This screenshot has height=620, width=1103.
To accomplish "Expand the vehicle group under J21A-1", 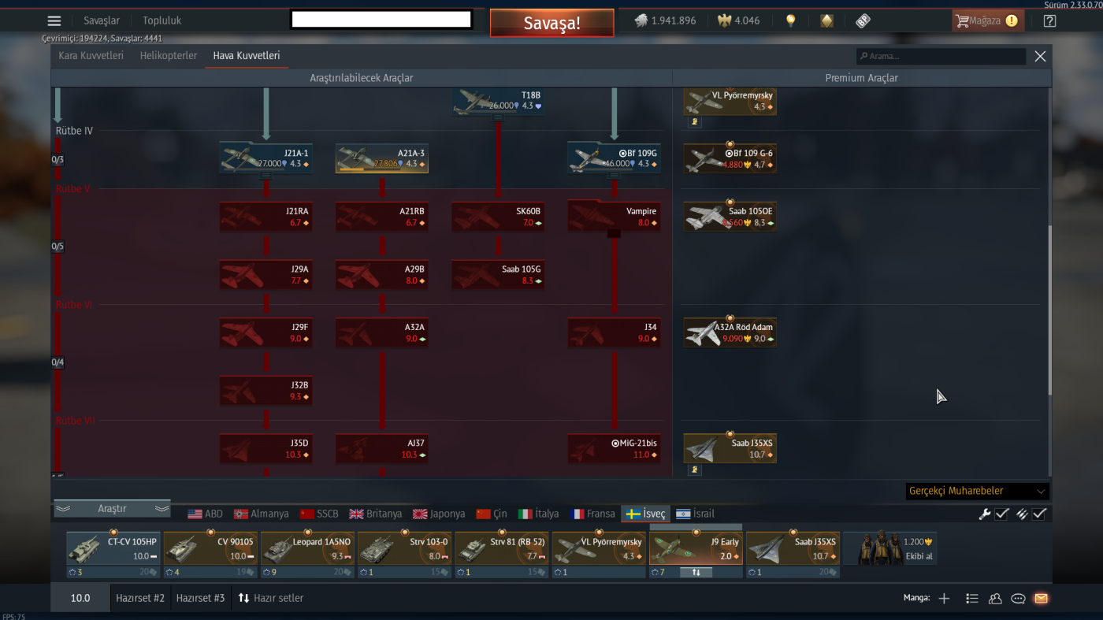I will (x=266, y=176).
